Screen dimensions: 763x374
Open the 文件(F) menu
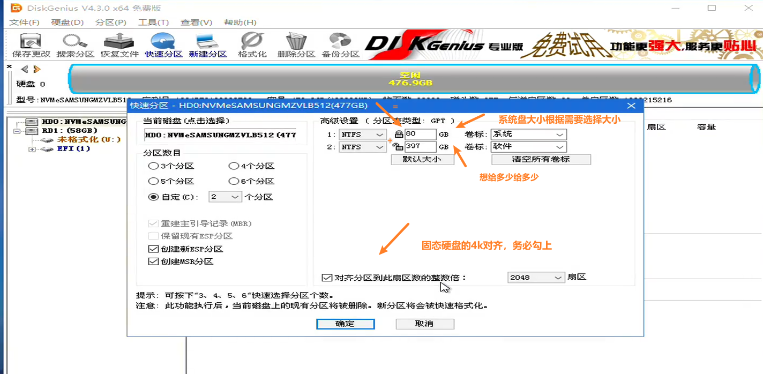coord(25,22)
